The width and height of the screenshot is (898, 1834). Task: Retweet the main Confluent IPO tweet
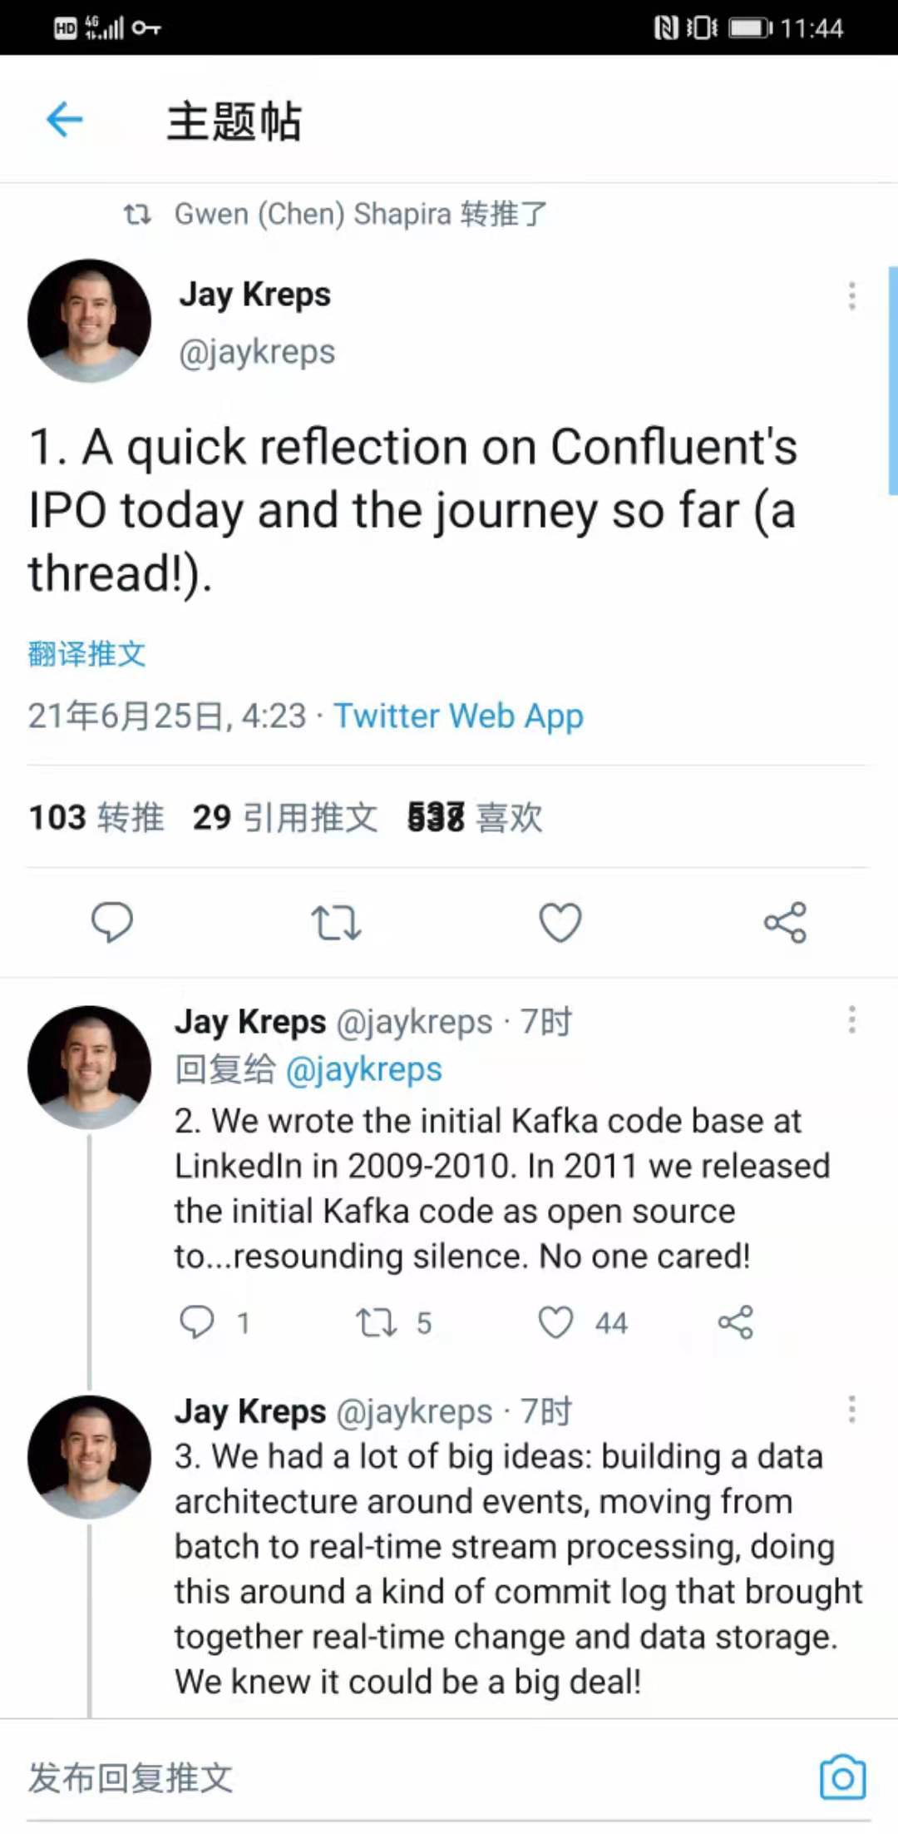(x=336, y=922)
